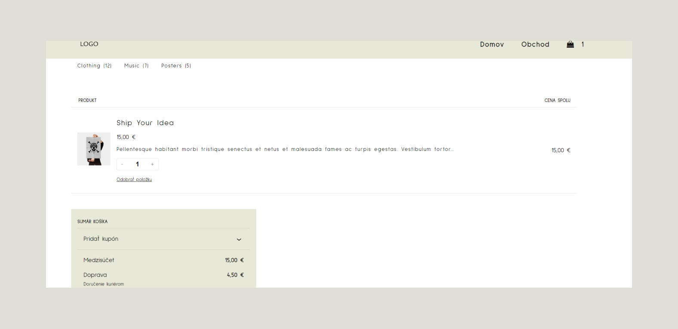This screenshot has height=329, width=678.
Task: Click the quantity field showing 1
Action: click(x=138, y=164)
